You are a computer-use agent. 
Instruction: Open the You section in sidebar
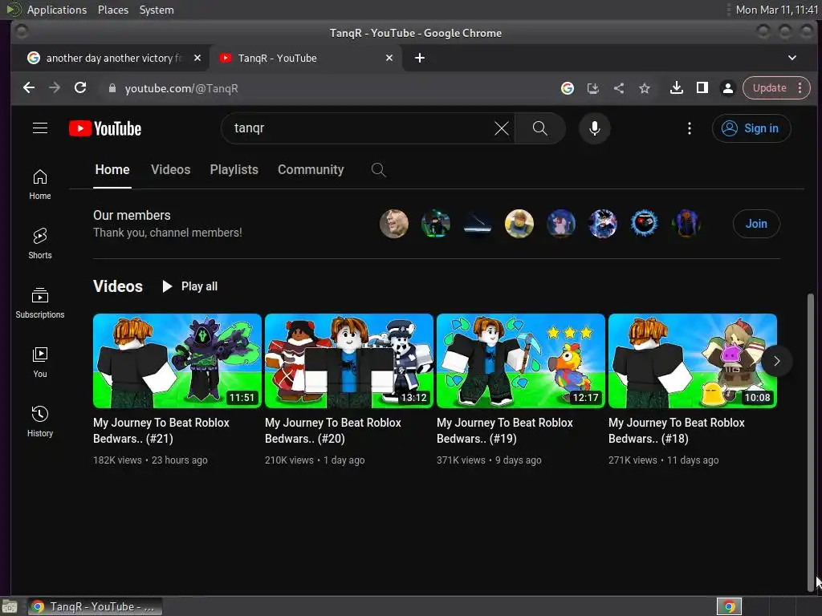tap(40, 363)
